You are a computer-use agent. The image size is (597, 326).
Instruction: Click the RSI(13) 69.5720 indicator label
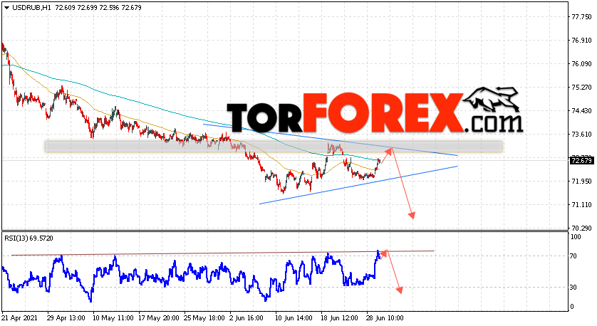pos(28,238)
